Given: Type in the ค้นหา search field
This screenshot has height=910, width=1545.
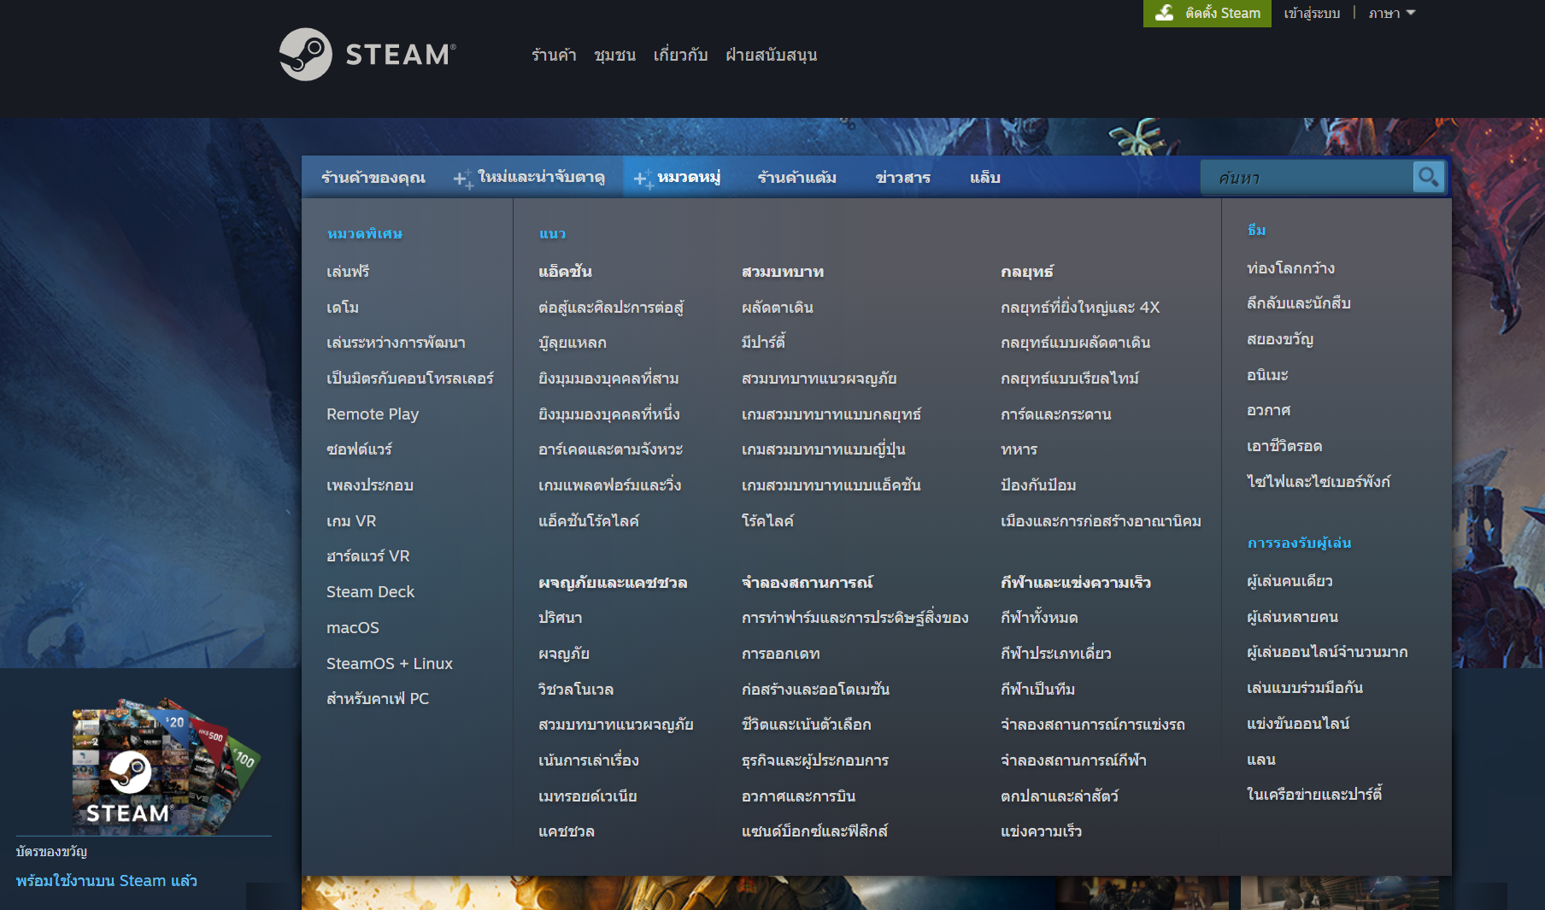Looking at the screenshot, I should point(1307,178).
